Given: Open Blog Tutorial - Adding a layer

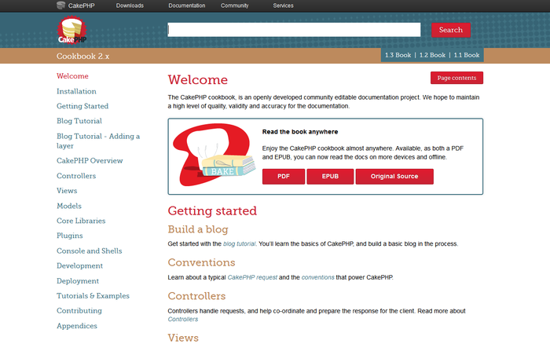Looking at the screenshot, I should (x=98, y=141).
